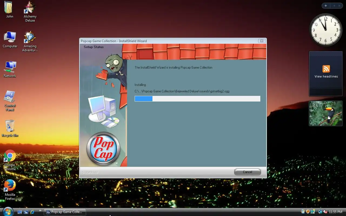Click the 'InstallShield Wizard is installing' message
The width and height of the screenshot is (346, 216).
click(x=174, y=67)
